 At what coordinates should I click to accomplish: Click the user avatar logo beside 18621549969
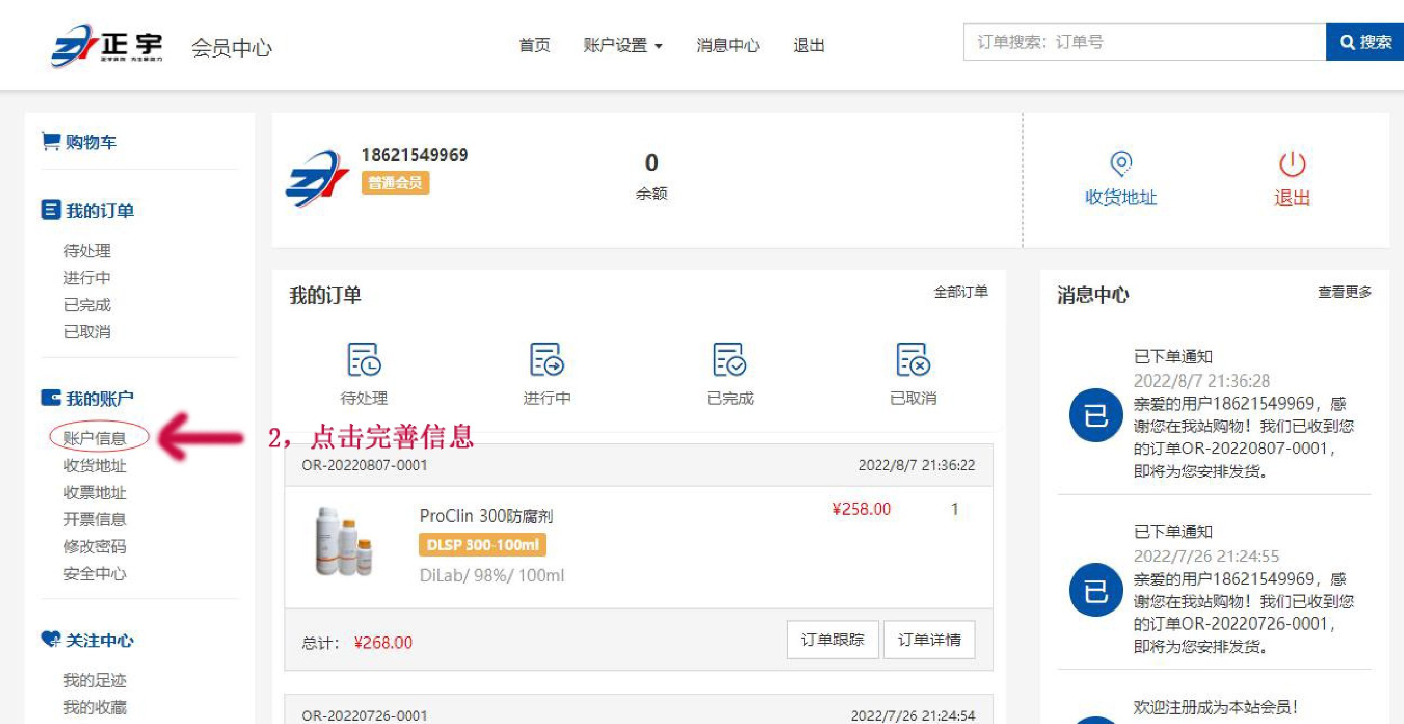pos(317,179)
